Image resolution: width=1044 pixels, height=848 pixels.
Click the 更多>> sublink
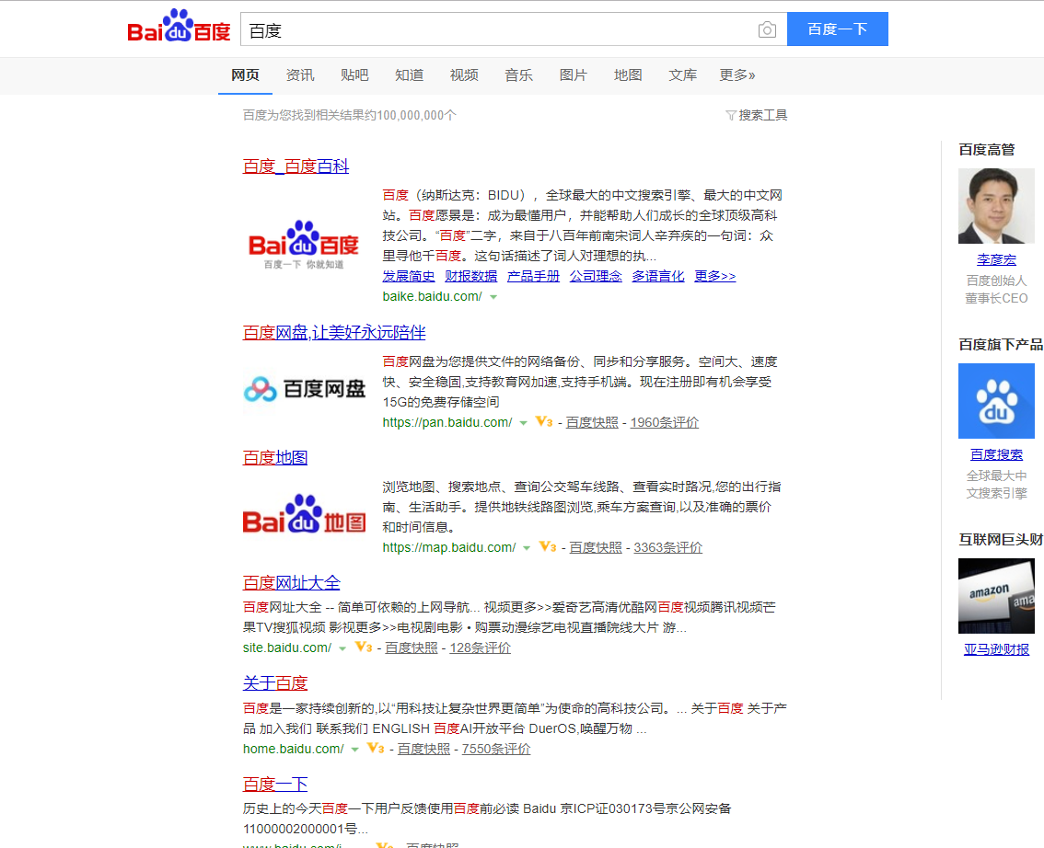tap(715, 276)
